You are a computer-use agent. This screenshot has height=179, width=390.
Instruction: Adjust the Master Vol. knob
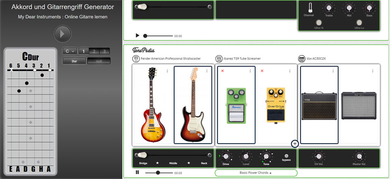pos(359,156)
